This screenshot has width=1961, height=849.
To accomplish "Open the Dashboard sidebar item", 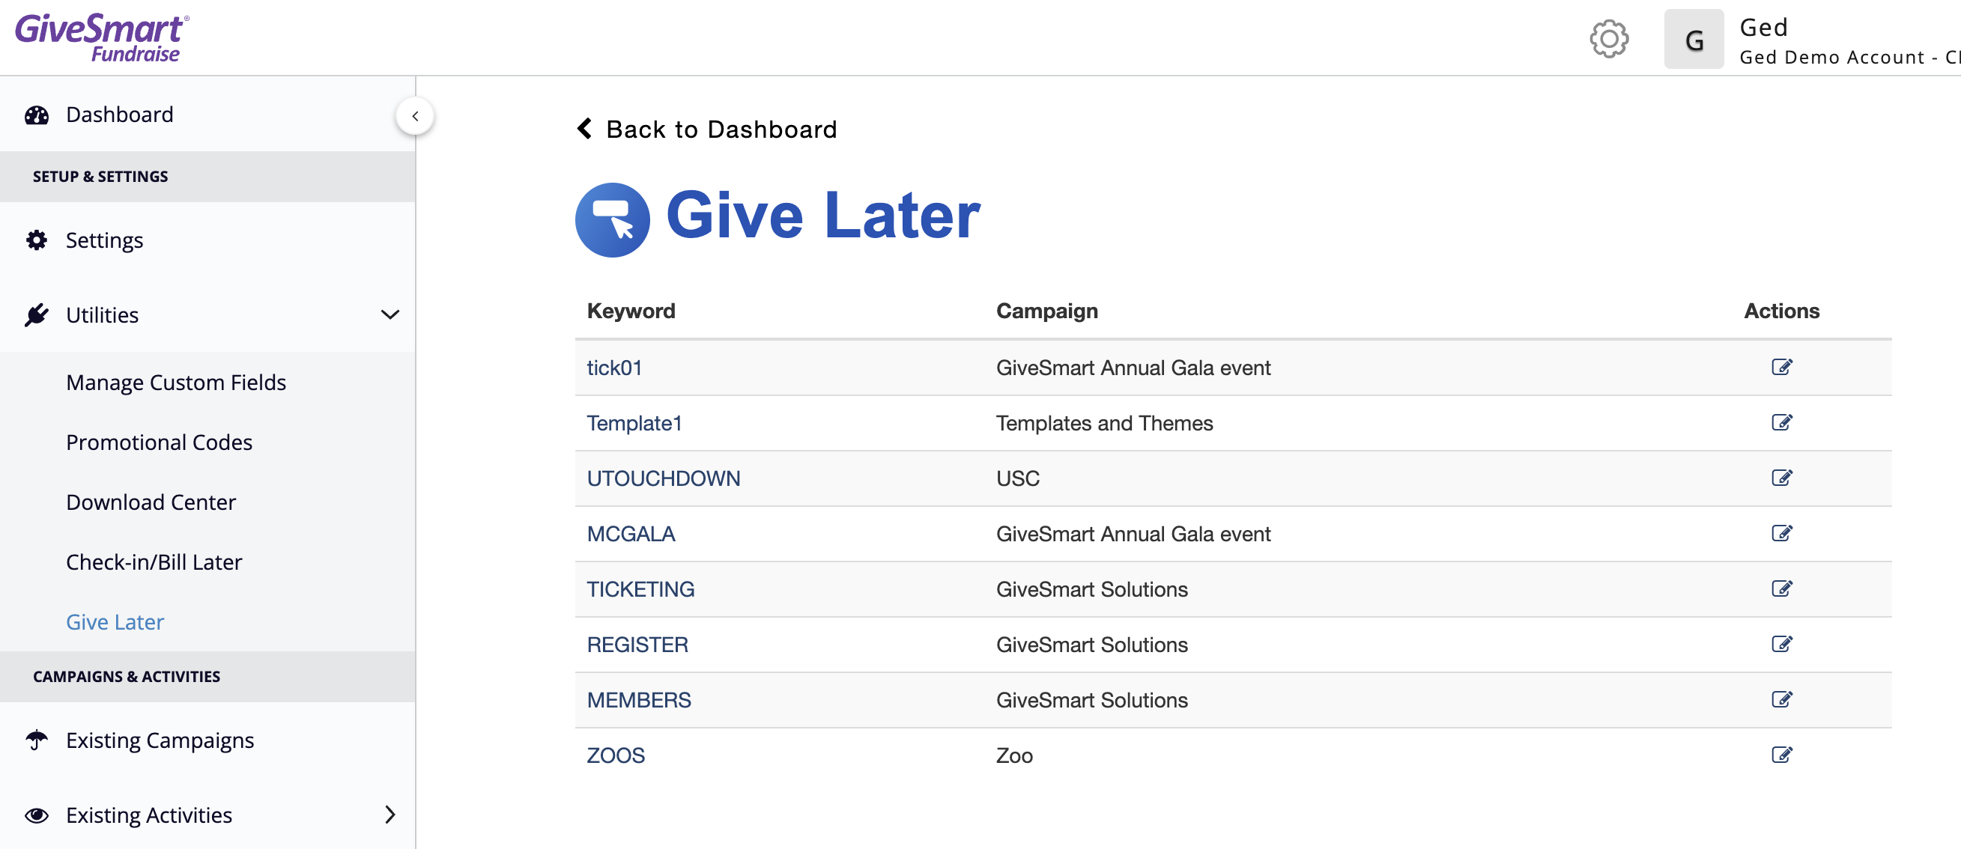I will pyautogui.click(x=120, y=115).
